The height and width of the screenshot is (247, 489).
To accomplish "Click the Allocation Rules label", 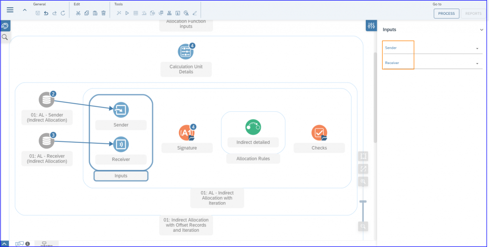I will click(253, 159).
